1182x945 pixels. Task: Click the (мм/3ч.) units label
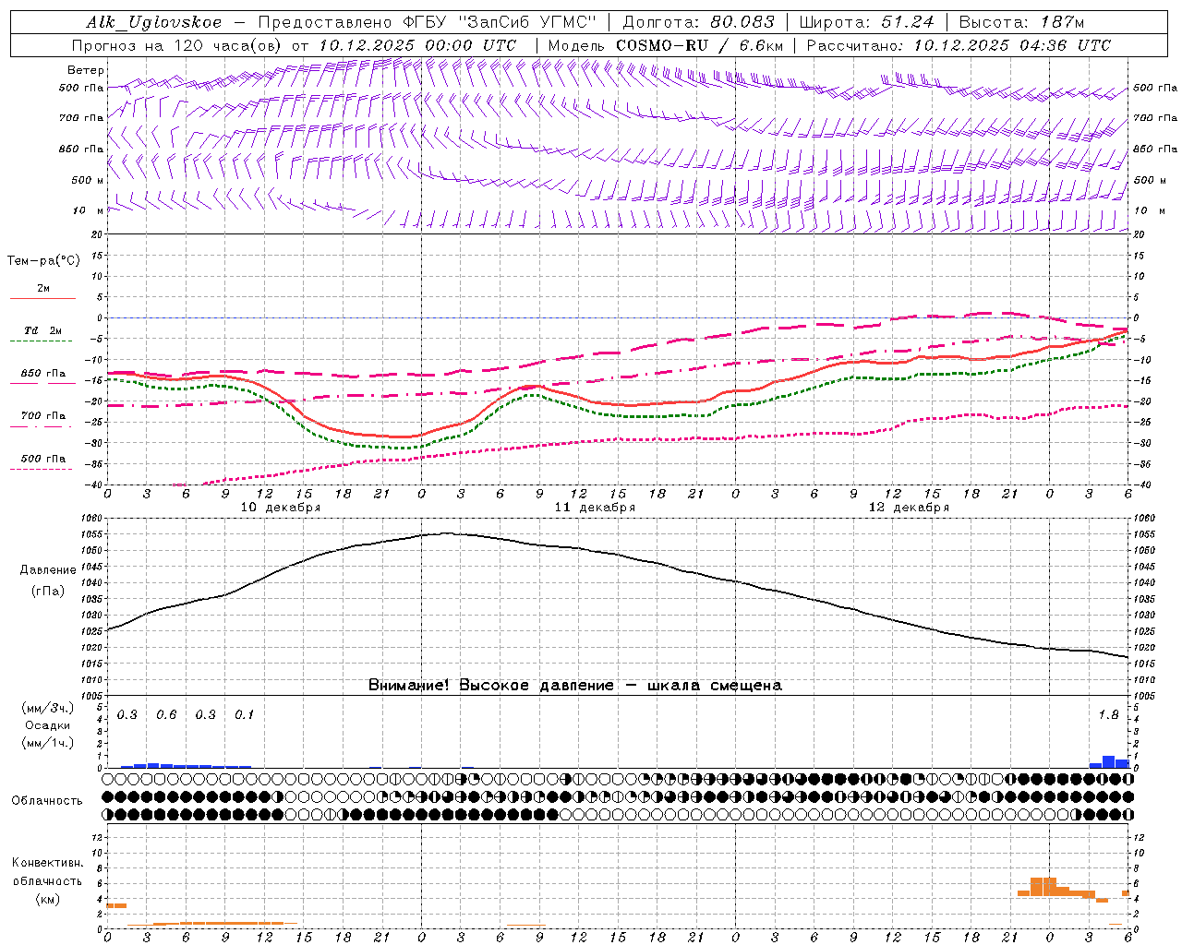(x=48, y=709)
